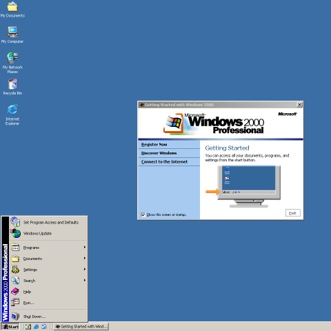Click the Shut Down icon in Start menu
The image size is (331, 331).
pyautogui.click(x=15, y=317)
